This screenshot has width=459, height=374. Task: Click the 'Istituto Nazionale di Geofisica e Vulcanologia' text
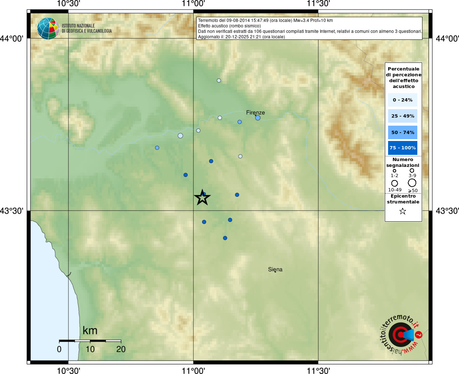(x=87, y=28)
